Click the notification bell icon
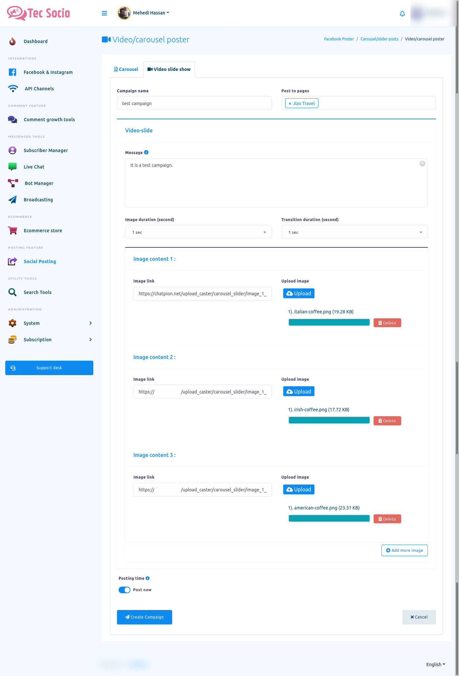Viewport: 459px width, 676px height. pyautogui.click(x=402, y=13)
